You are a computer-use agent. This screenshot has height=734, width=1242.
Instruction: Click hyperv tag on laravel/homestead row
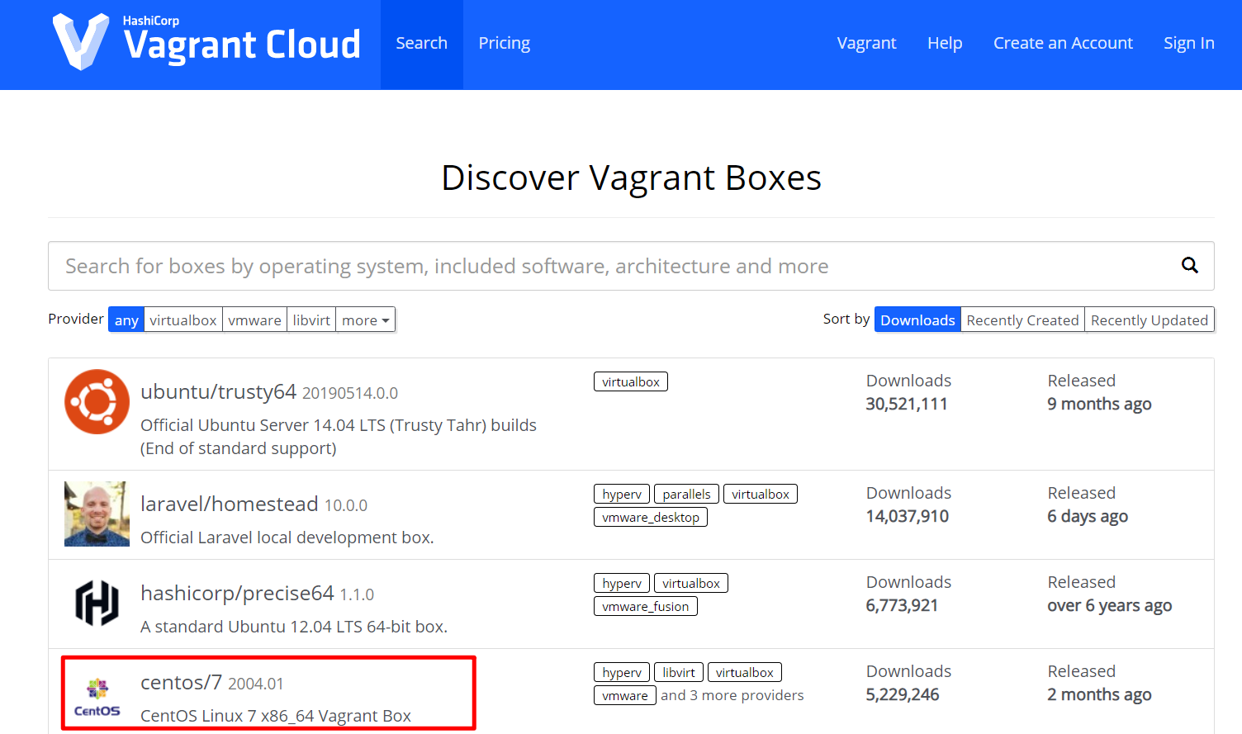tap(622, 494)
